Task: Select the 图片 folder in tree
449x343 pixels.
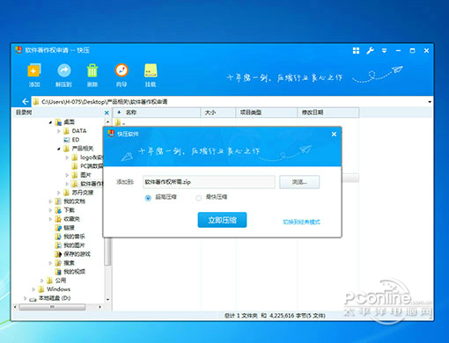Action: coord(85,175)
